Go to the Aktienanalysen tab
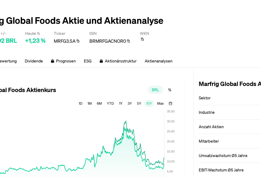This screenshot has width=261, height=177. (158, 61)
